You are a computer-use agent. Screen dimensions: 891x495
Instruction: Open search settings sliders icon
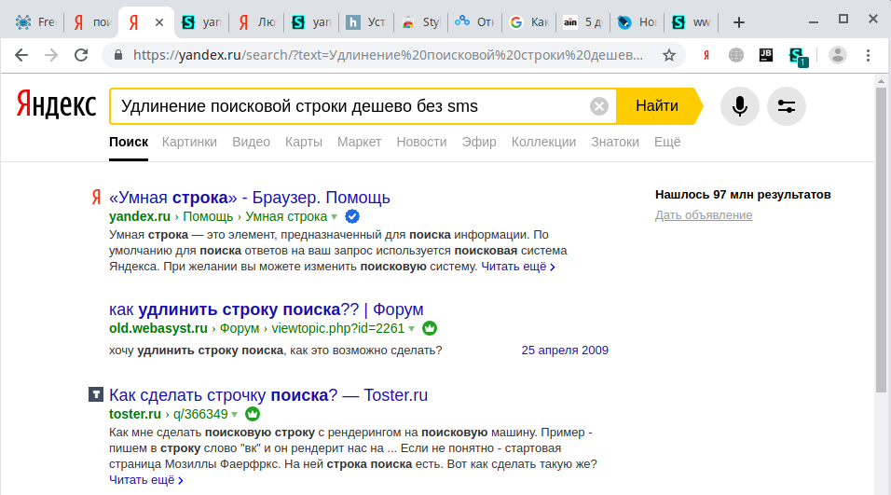point(787,106)
